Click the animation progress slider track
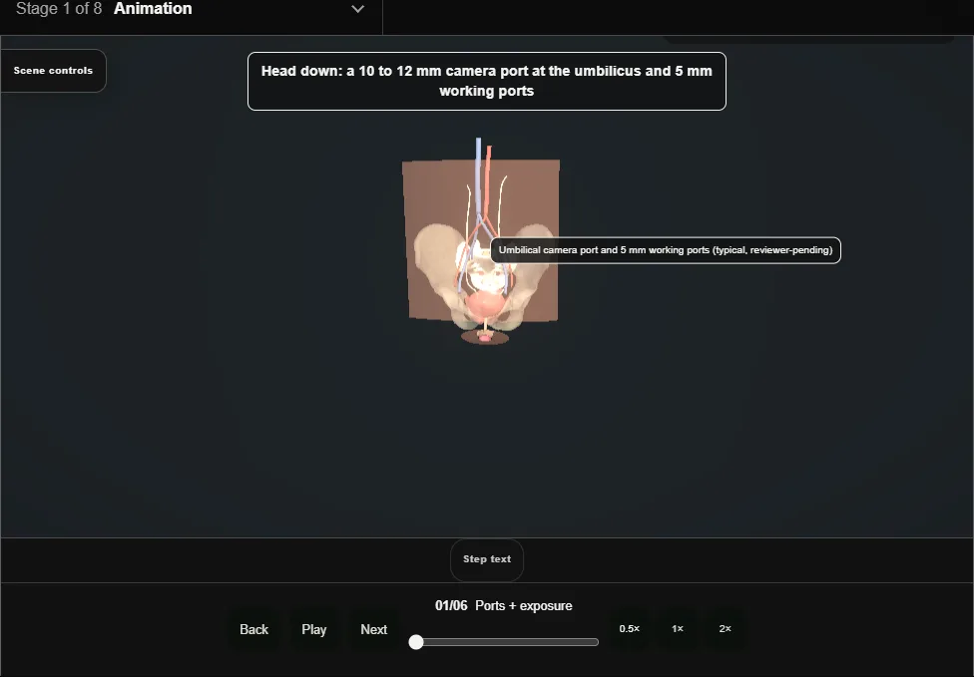Viewport: 974px width, 677px height. pos(504,642)
